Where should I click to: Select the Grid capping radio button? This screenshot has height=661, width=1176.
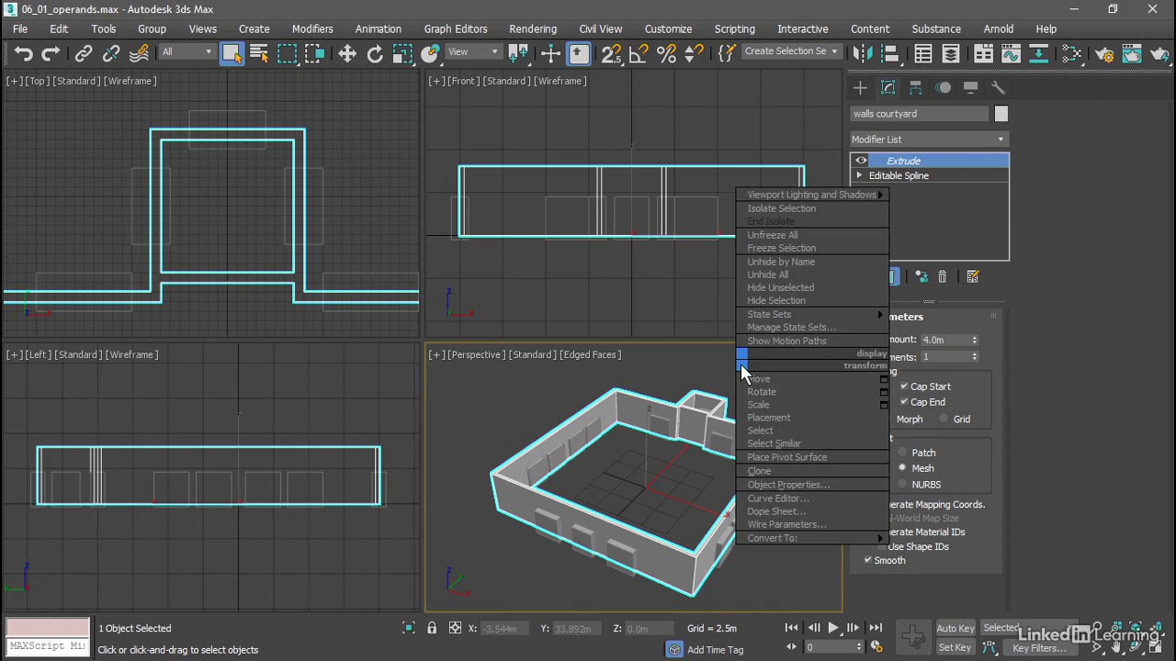tap(944, 419)
